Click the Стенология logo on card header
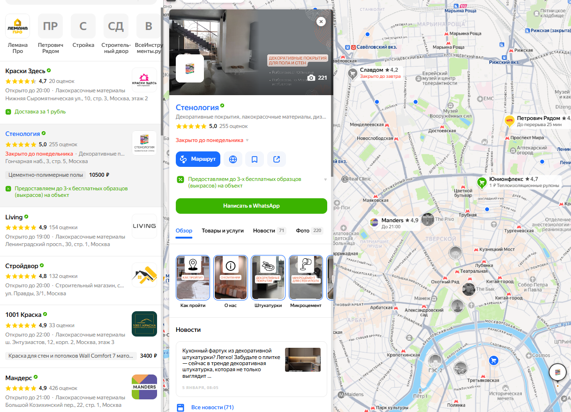Viewport: 571px width, 412px height. 190,68
